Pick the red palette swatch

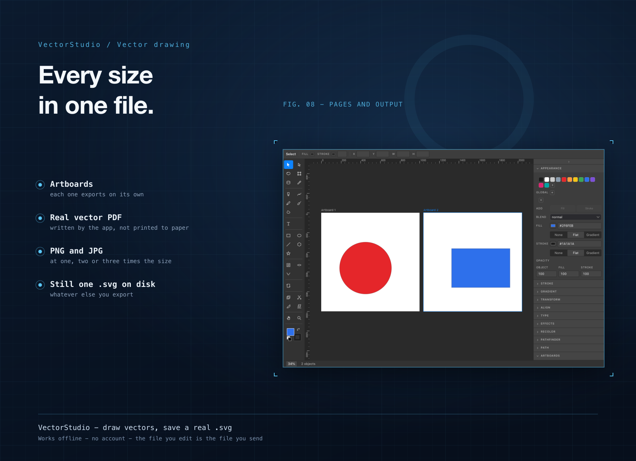pyautogui.click(x=564, y=180)
